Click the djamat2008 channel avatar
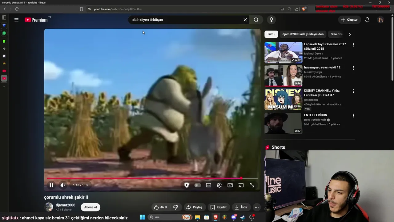Image resolution: width=394 pixels, height=222 pixels. (49, 207)
